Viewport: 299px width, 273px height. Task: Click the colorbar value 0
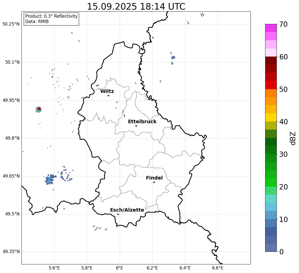tap(282, 252)
